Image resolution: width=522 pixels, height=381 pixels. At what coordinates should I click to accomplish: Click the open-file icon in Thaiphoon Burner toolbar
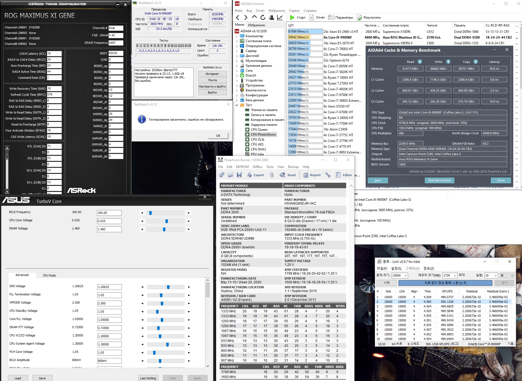tap(230, 175)
